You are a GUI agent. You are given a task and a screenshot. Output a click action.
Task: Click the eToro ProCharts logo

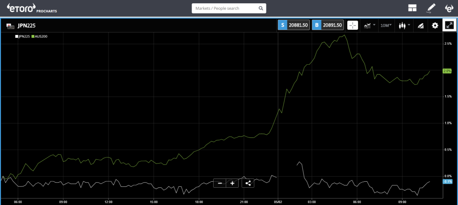pos(32,8)
